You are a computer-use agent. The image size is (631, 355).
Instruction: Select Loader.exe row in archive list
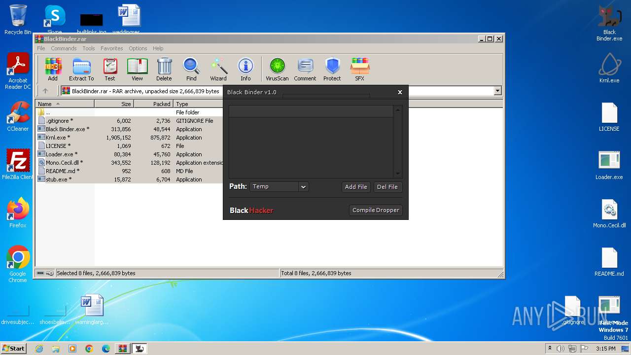click(129, 154)
